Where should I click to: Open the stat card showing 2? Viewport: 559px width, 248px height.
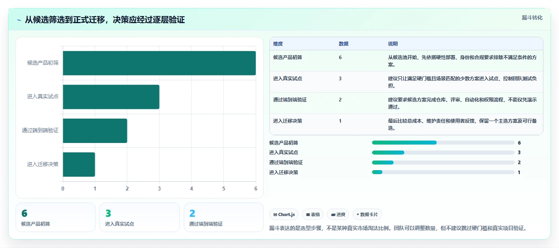pos(224,217)
